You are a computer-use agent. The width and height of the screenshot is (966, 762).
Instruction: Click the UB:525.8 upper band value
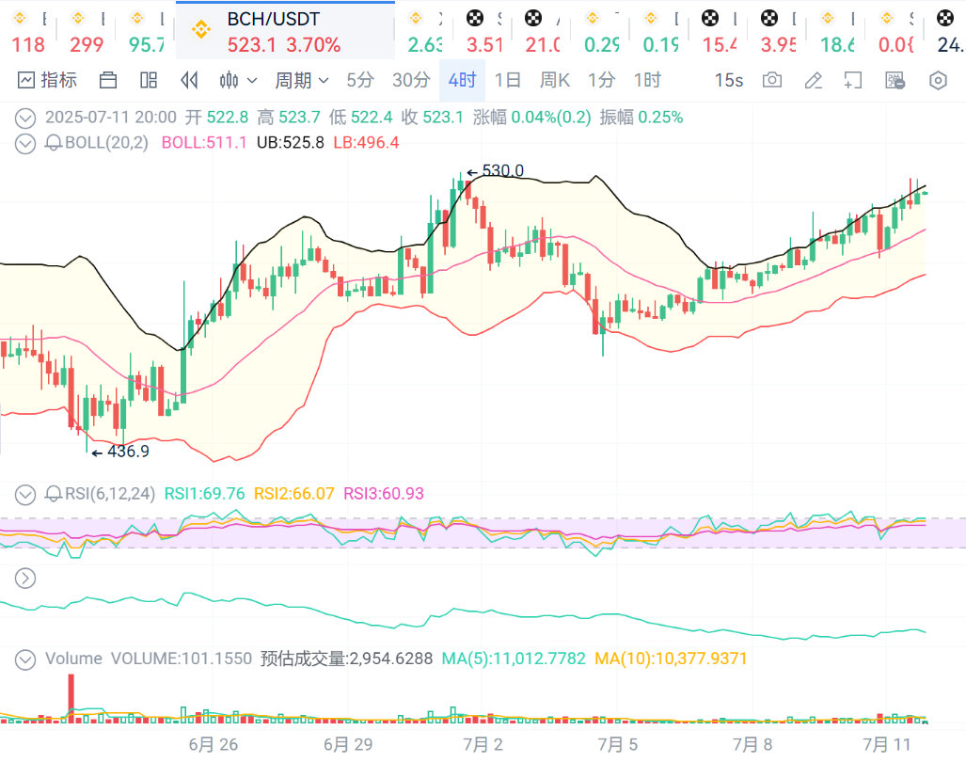tap(290, 143)
